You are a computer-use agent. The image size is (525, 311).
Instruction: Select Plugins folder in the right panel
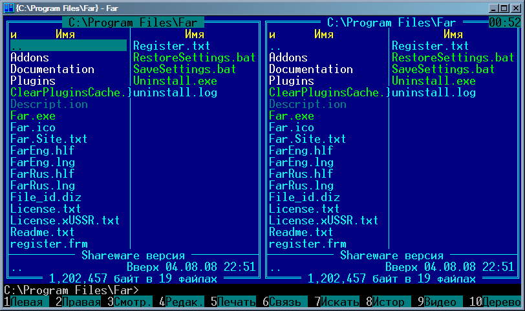pyautogui.click(x=292, y=81)
